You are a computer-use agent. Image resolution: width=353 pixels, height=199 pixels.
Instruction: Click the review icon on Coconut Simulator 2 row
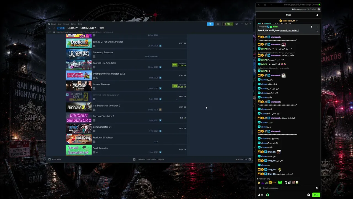point(160,120)
